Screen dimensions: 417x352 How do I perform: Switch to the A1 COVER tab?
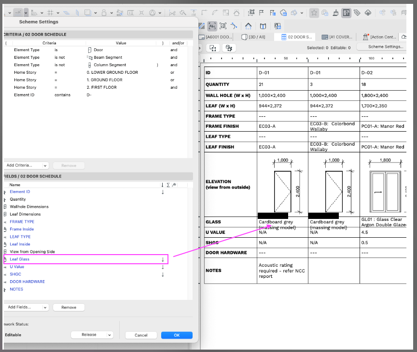click(337, 37)
